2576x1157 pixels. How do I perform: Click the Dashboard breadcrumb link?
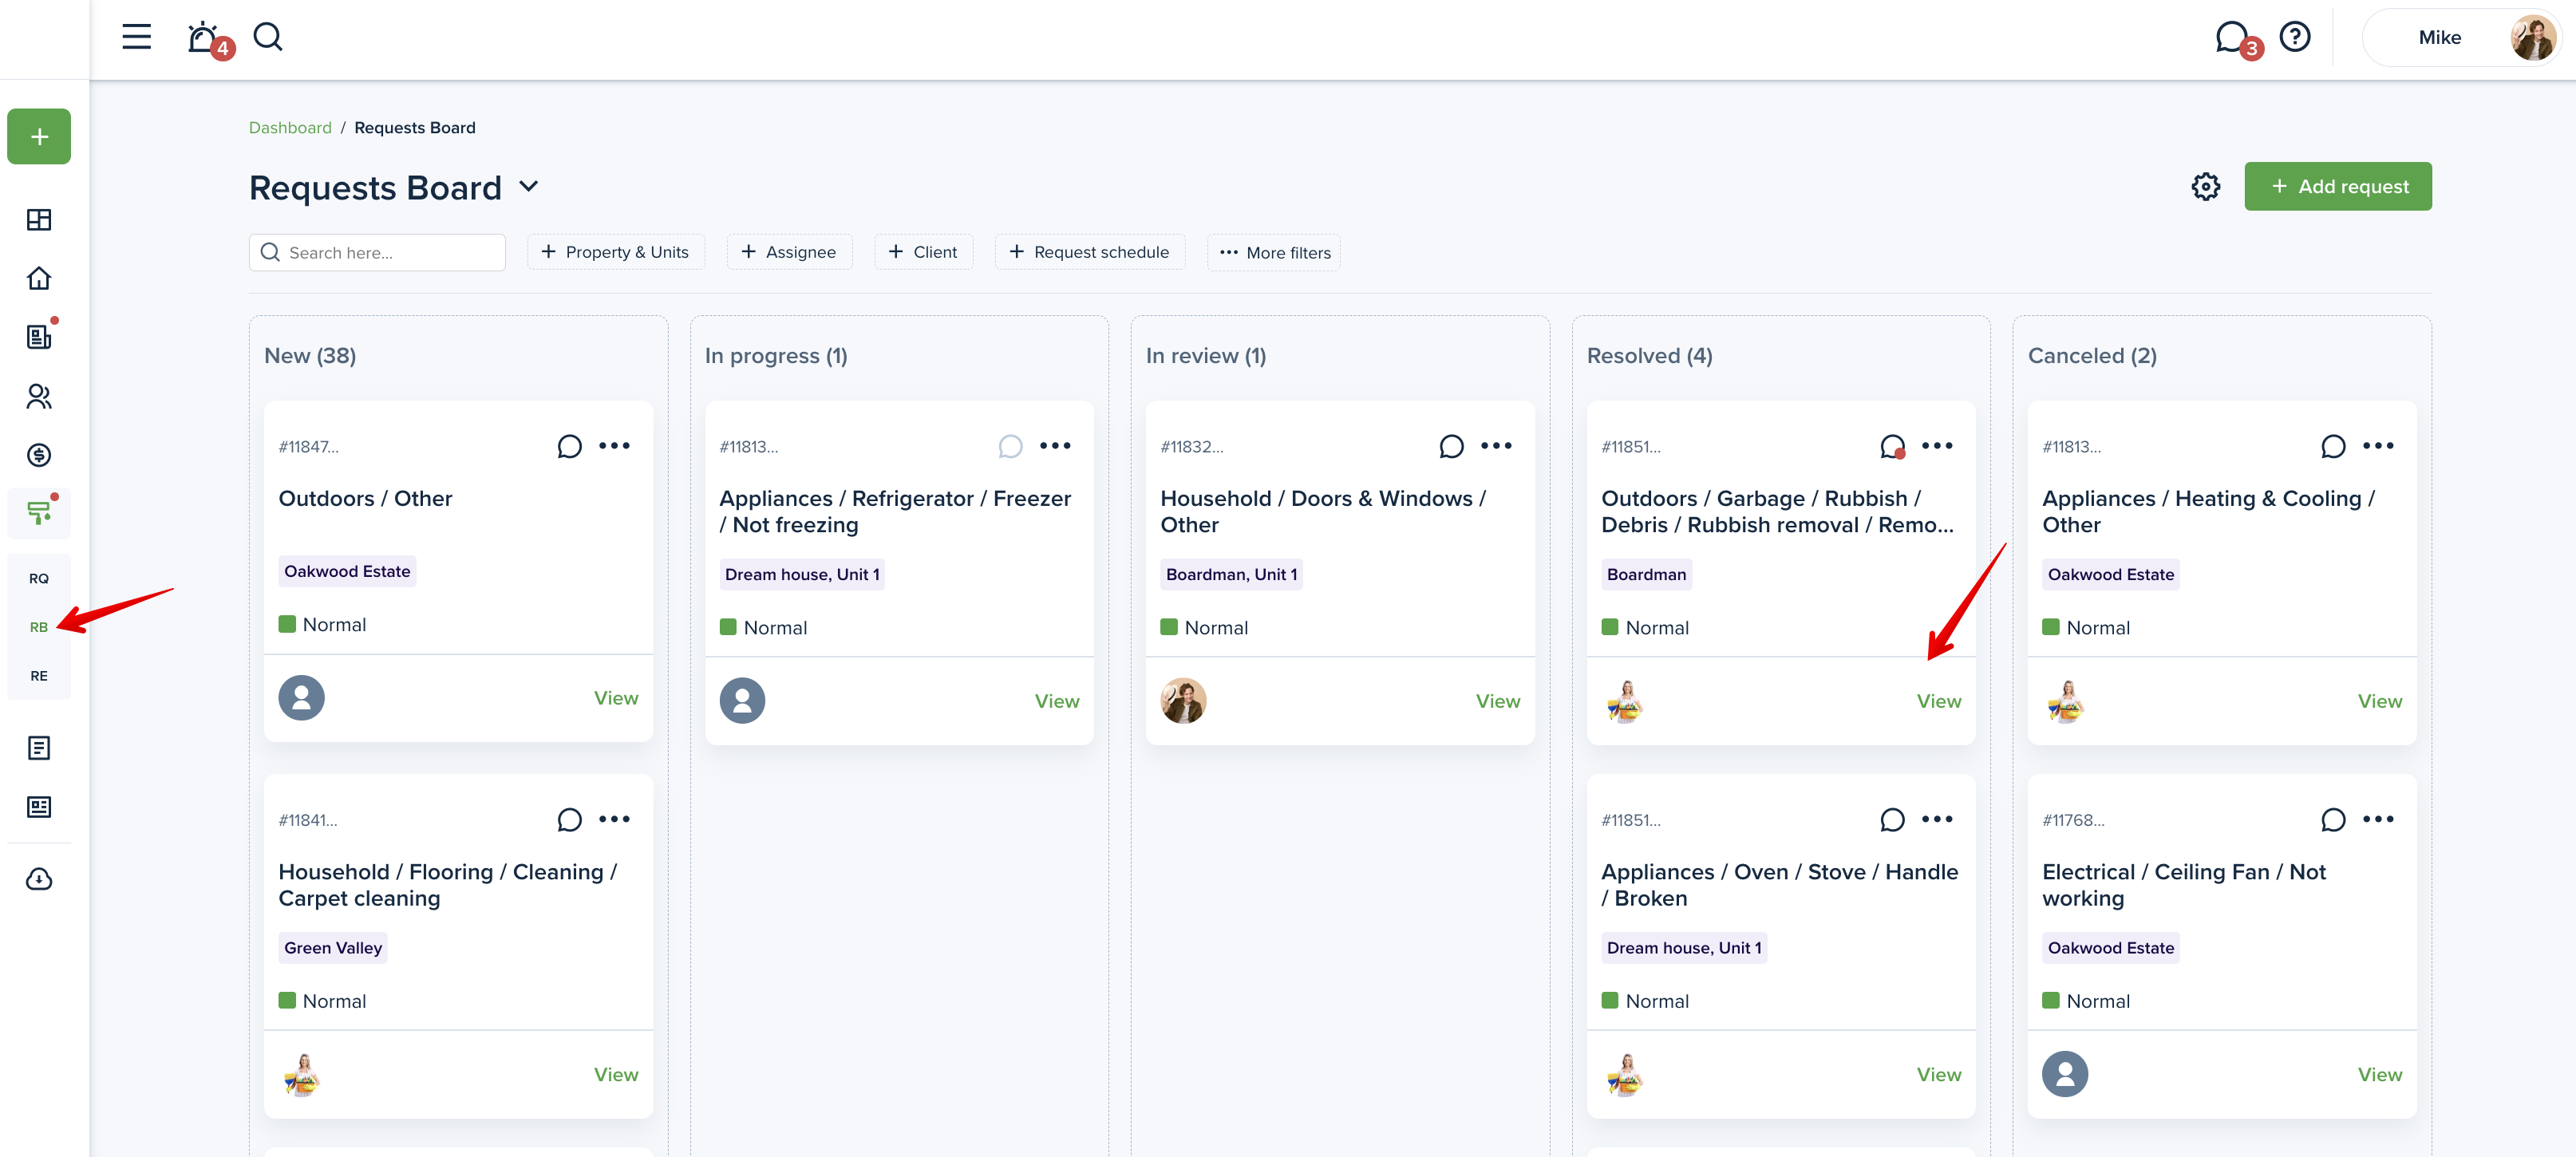[x=290, y=128]
